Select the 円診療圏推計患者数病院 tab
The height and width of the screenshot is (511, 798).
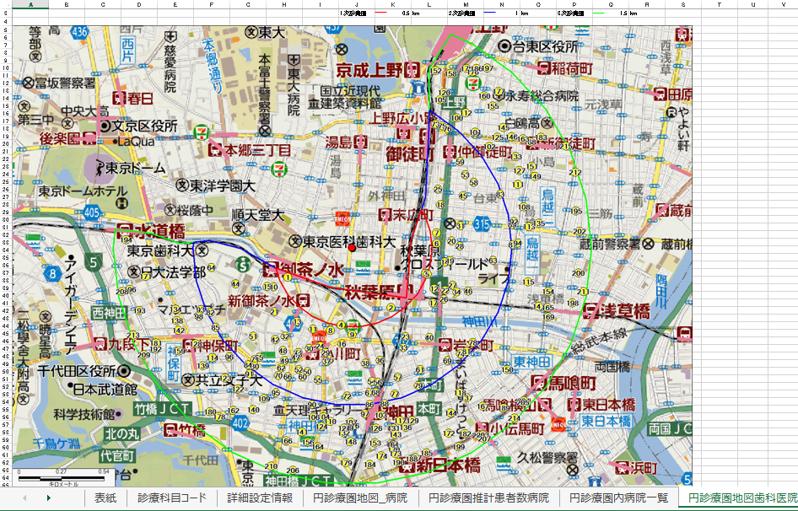[x=488, y=498]
